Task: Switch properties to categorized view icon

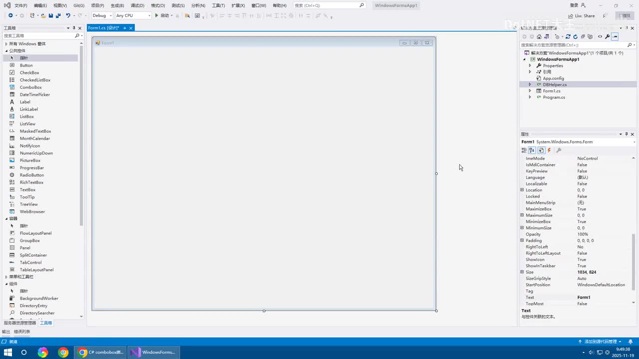Action: pos(524,150)
